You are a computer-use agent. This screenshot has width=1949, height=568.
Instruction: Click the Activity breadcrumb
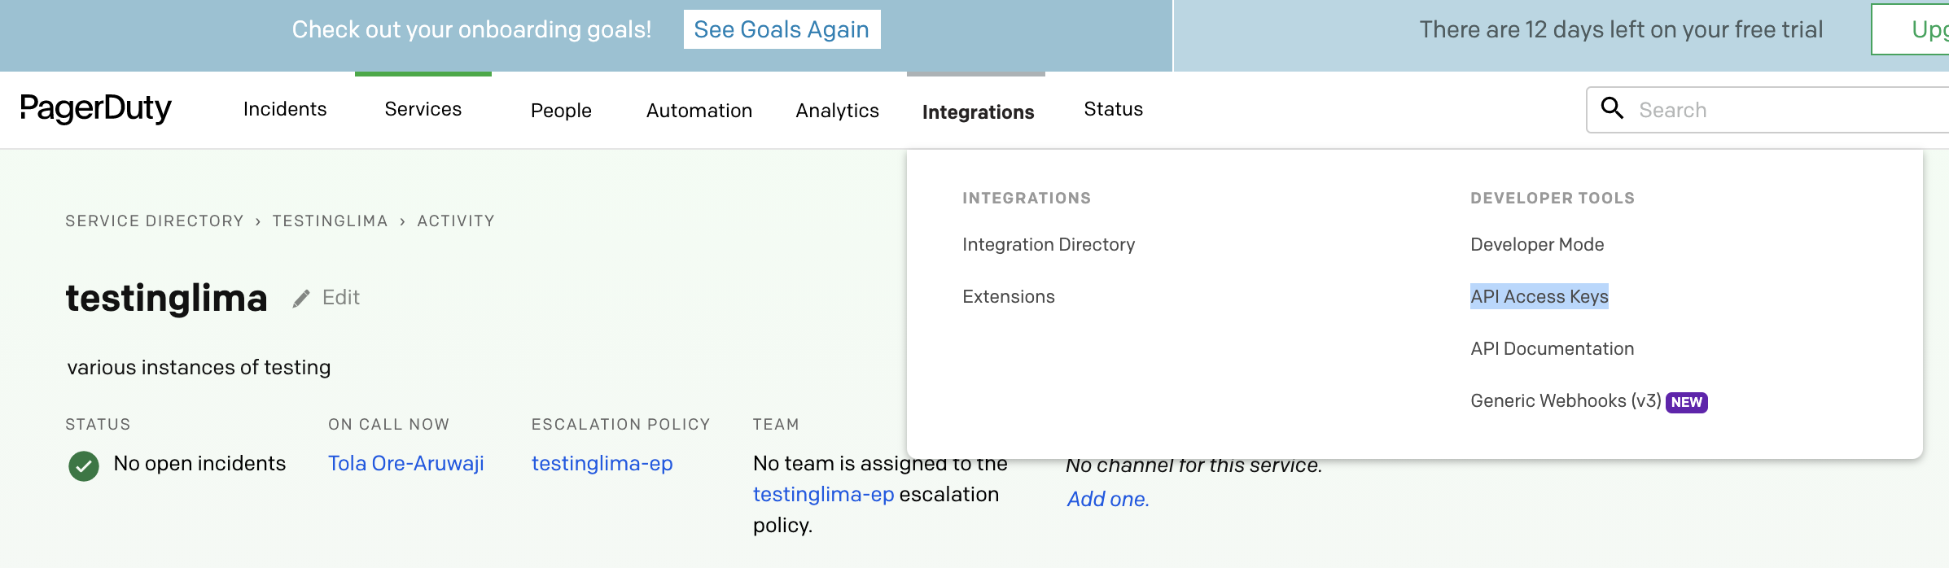(x=456, y=221)
